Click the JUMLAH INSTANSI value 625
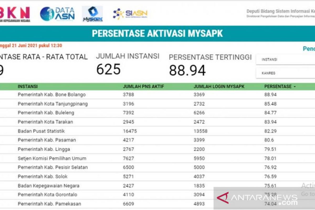 pyautogui.click(x=108, y=69)
